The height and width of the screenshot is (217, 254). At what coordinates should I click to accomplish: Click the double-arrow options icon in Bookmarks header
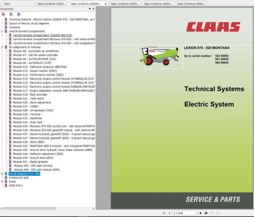pyautogui.click(x=90, y=9)
